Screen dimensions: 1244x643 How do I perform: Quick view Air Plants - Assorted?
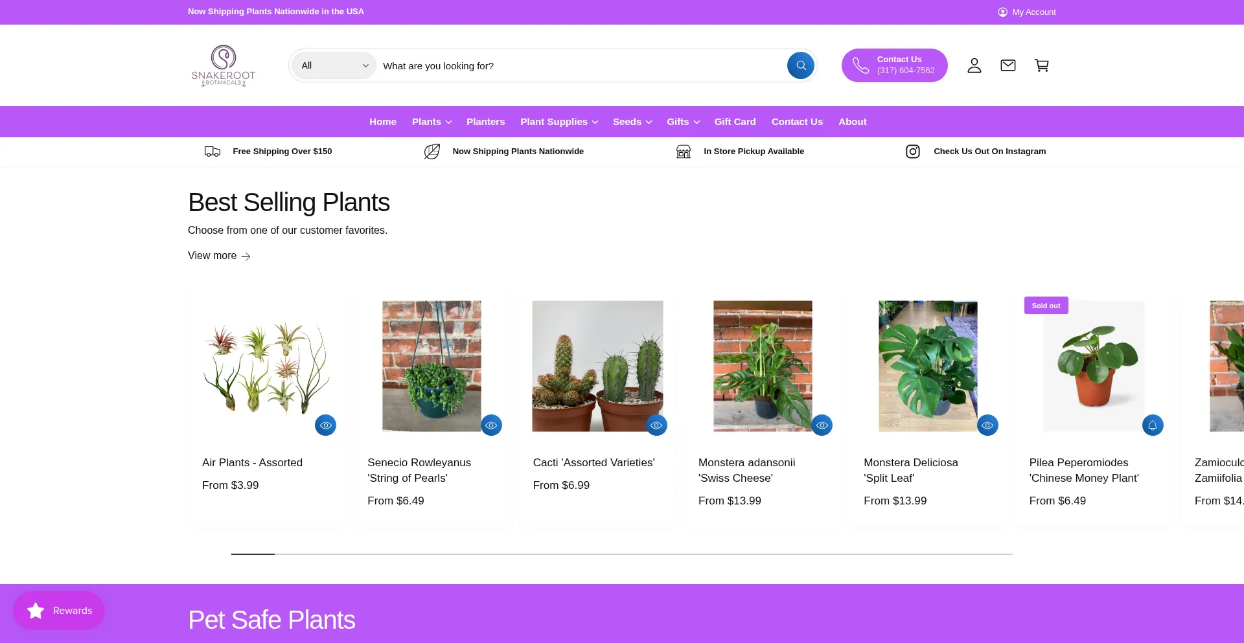pos(325,425)
